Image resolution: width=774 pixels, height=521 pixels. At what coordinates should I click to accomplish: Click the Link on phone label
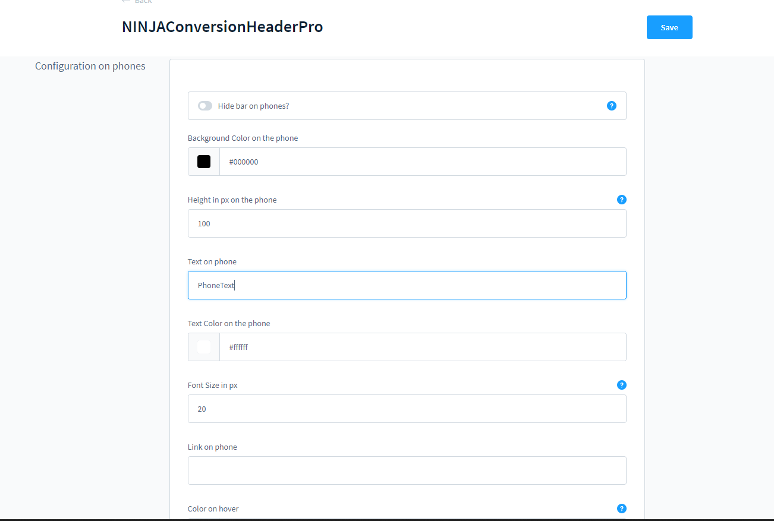(212, 447)
